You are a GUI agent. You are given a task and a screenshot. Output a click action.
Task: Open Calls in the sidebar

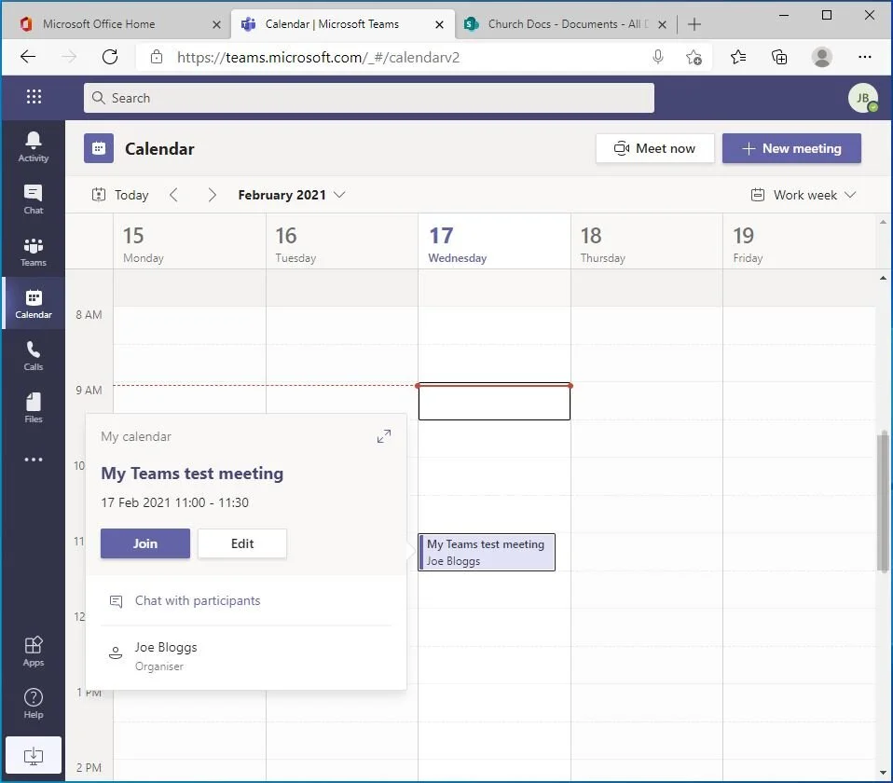pyautogui.click(x=33, y=356)
